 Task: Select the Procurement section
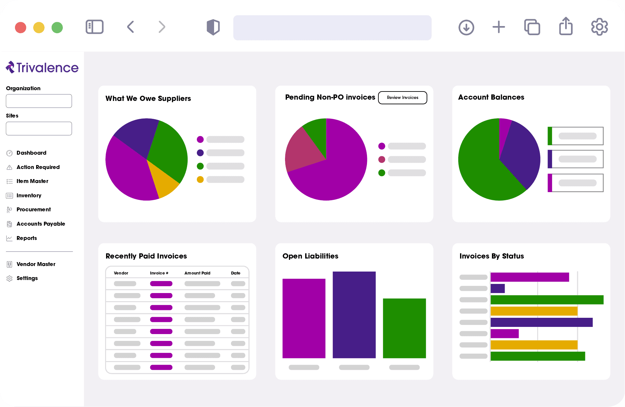[34, 210]
